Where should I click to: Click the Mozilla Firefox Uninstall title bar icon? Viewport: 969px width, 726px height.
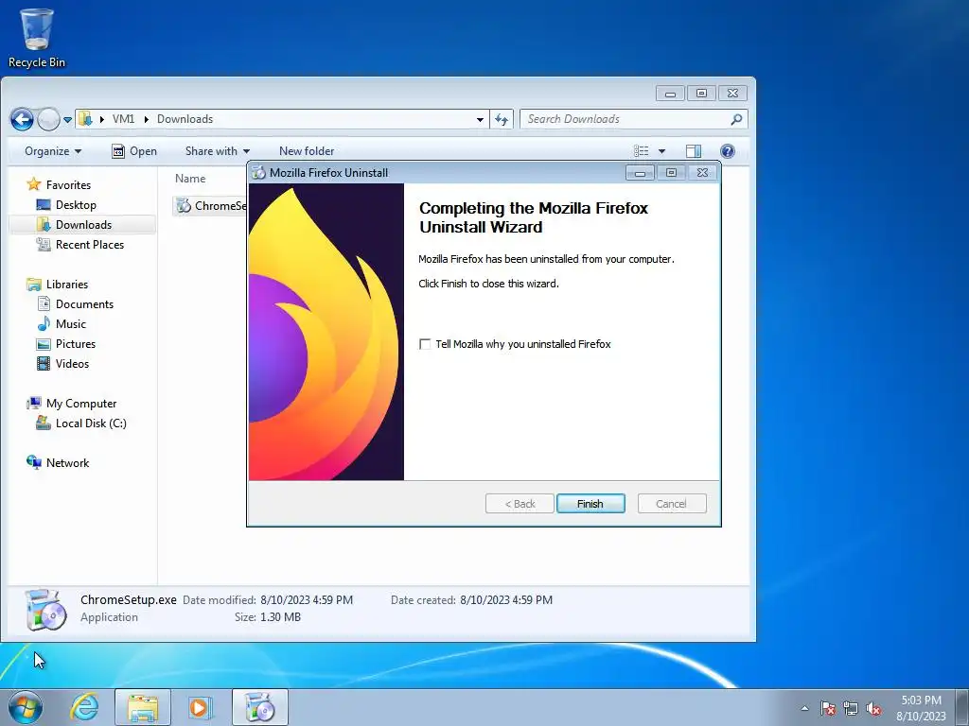(x=258, y=173)
